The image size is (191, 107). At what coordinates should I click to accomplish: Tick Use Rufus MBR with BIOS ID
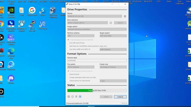pos(68,49)
